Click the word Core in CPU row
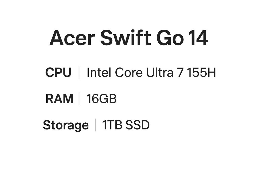258x172 pixels. coord(129,72)
